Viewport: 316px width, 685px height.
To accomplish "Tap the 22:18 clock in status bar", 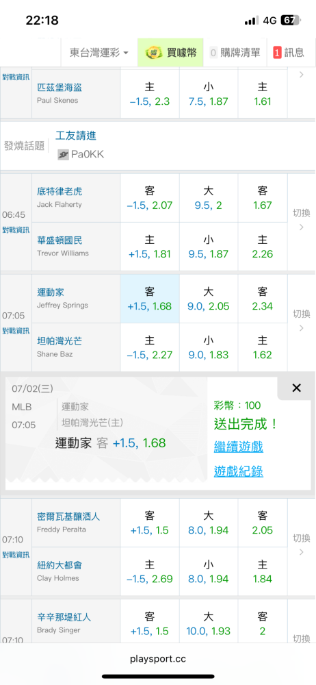I will (x=42, y=20).
